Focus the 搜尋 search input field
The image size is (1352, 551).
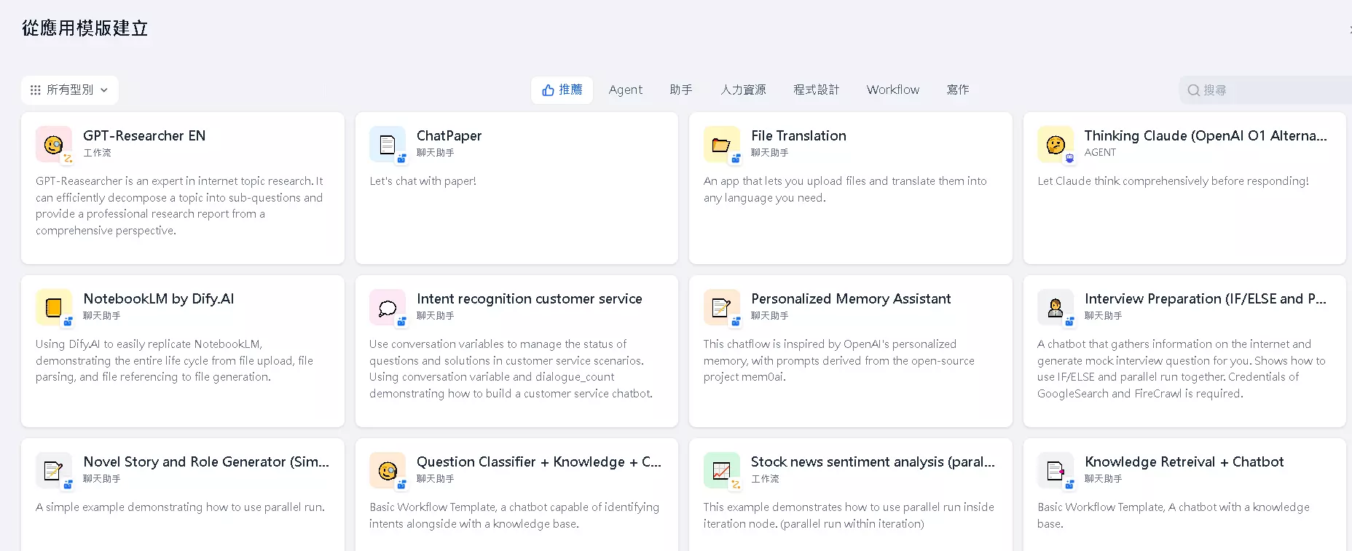pos(1266,90)
